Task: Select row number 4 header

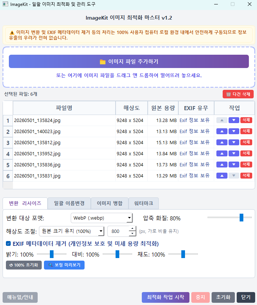Action: (x=8, y=154)
